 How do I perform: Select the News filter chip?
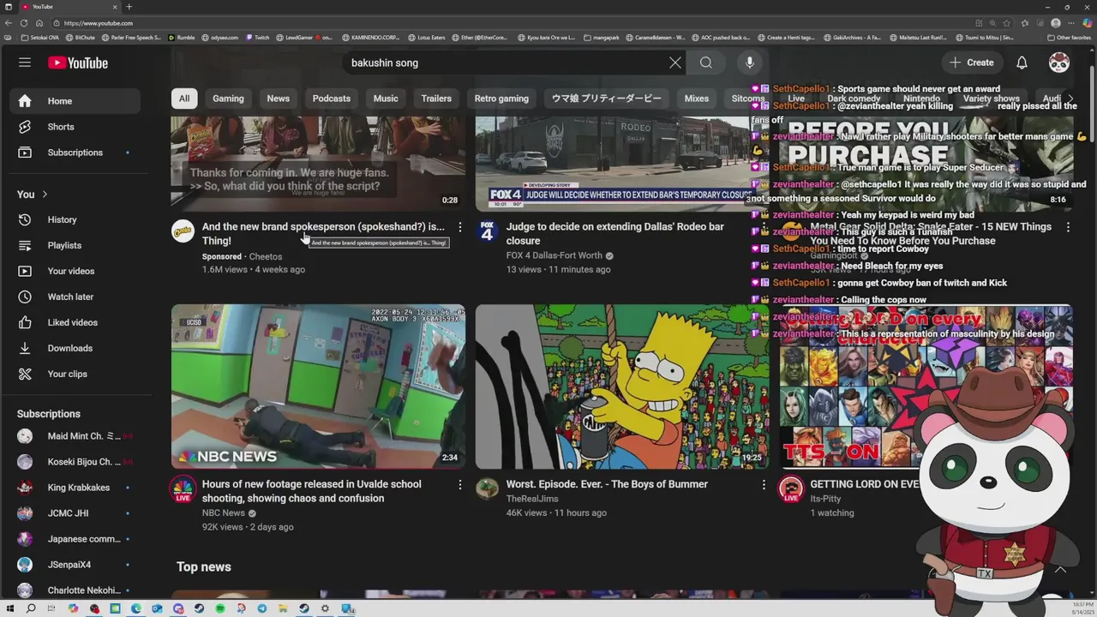tap(278, 99)
